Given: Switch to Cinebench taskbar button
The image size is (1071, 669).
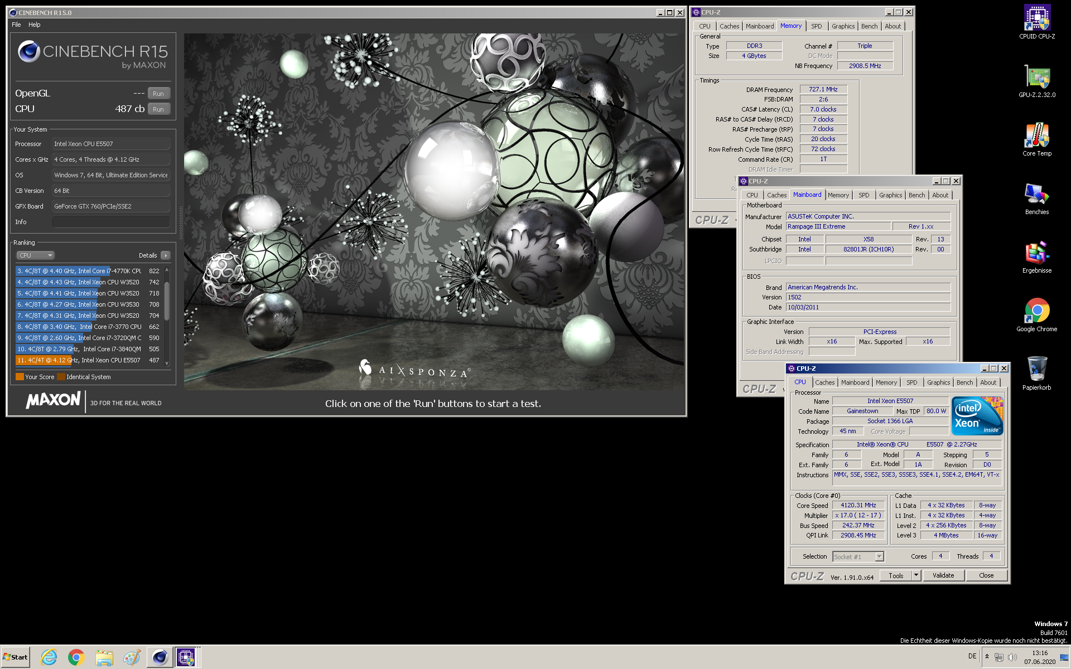Looking at the screenshot, I should click(x=160, y=657).
